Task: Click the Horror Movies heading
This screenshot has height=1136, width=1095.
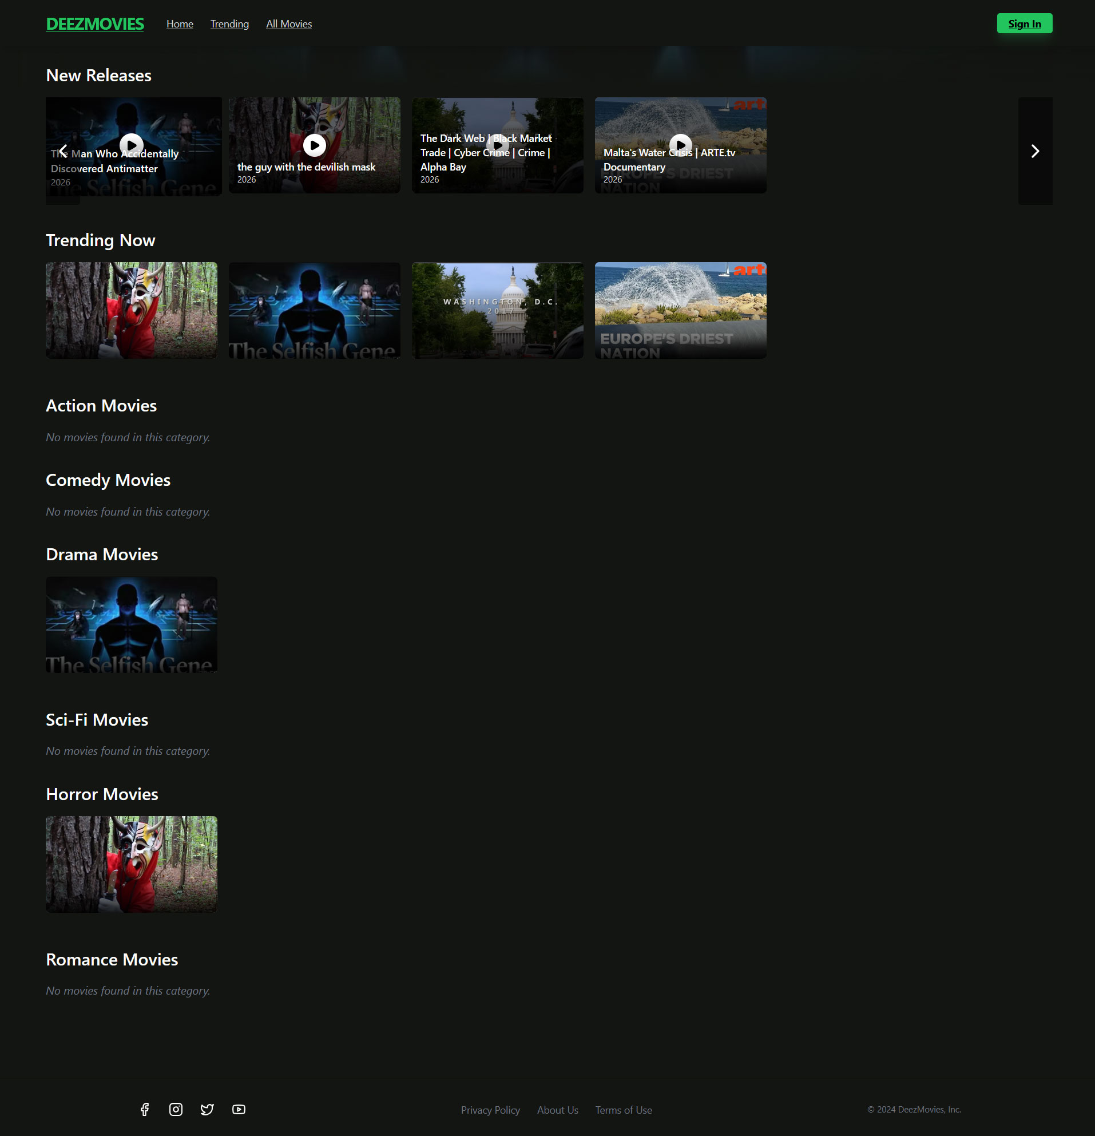Action: click(x=102, y=794)
